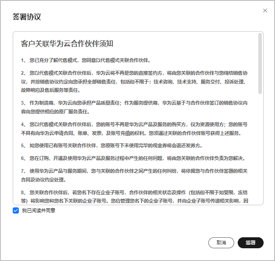Click clause 1 about 代售模式关联合作伙伴
This screenshot has width=275, height=261.
click(x=86, y=61)
